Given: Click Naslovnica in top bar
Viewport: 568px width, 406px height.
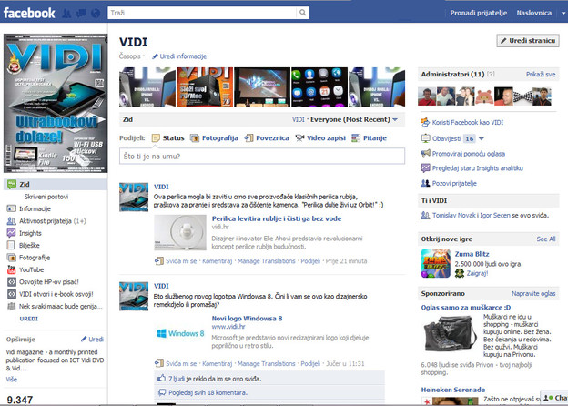Looking at the screenshot, I should 534,13.
